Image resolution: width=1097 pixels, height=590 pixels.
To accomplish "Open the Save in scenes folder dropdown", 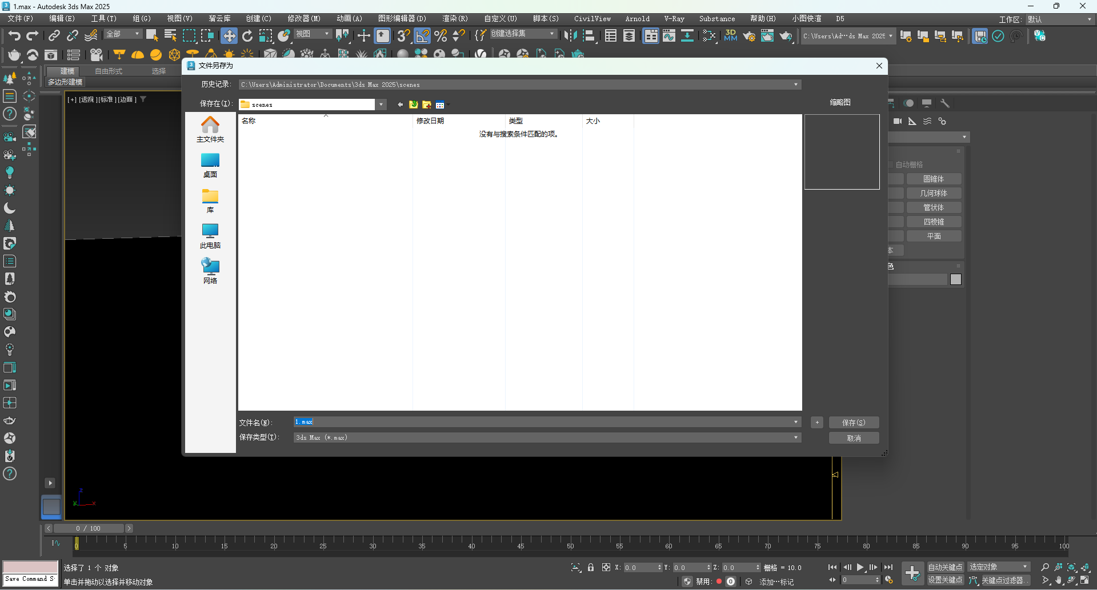I will (x=381, y=105).
